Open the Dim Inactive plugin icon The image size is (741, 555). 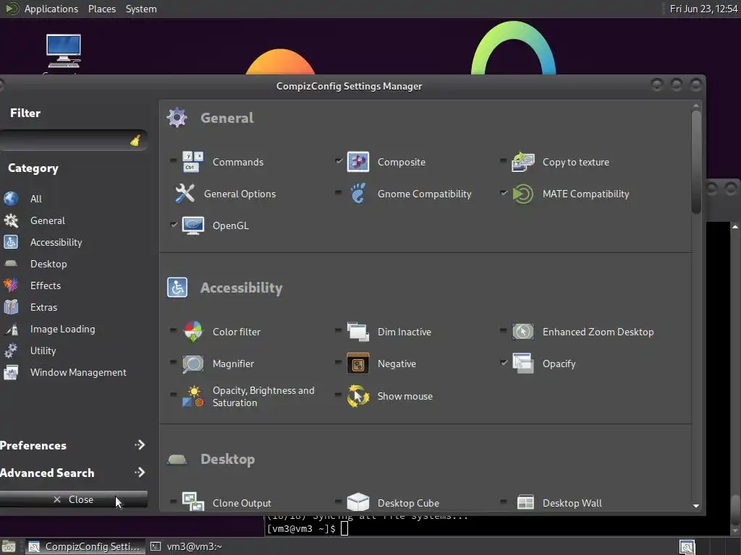(x=357, y=332)
